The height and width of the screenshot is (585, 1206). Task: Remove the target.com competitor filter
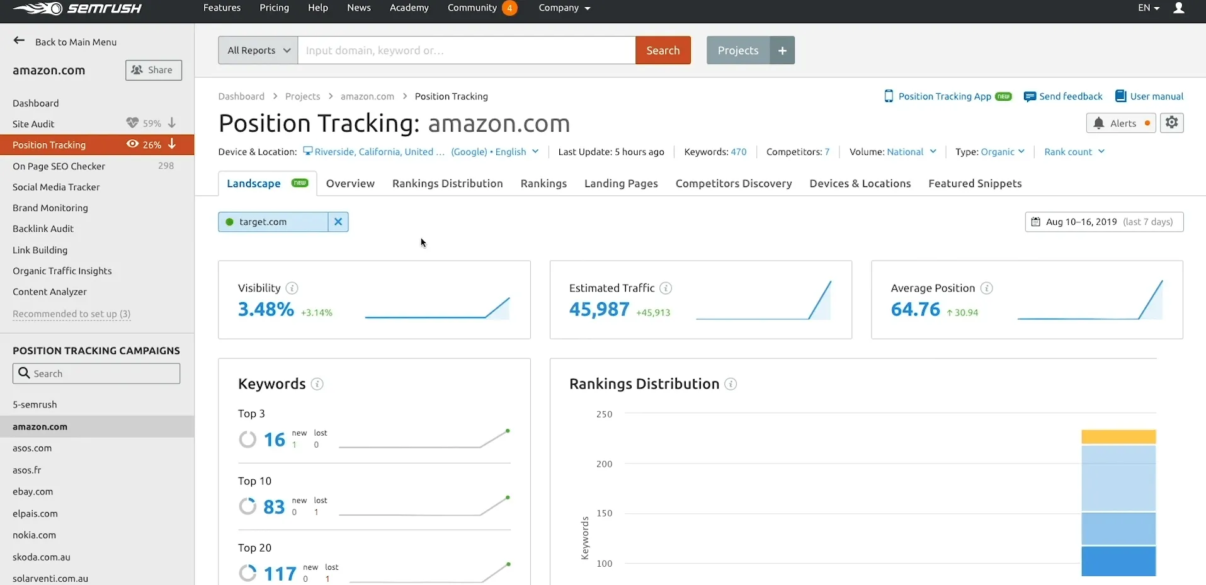pos(338,222)
